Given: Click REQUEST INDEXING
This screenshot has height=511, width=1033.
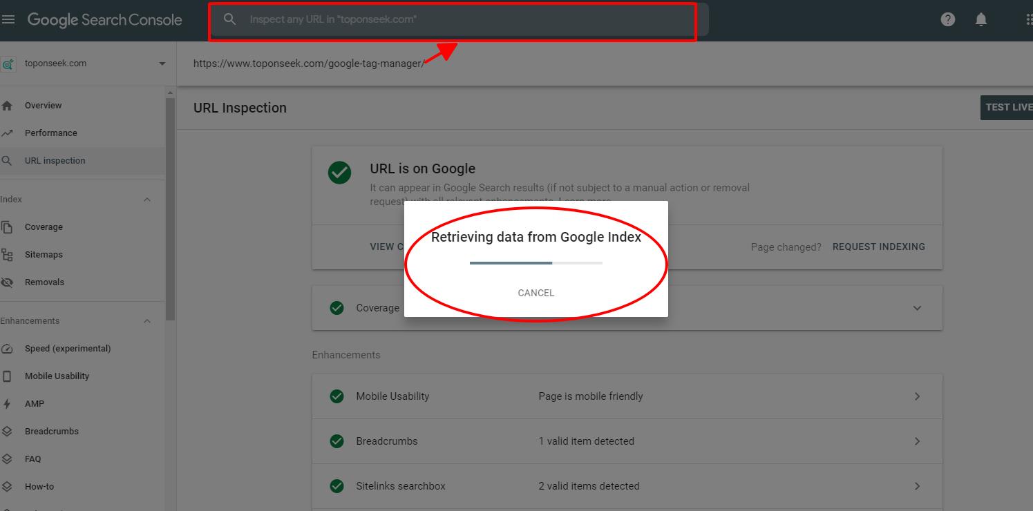Looking at the screenshot, I should 878,247.
